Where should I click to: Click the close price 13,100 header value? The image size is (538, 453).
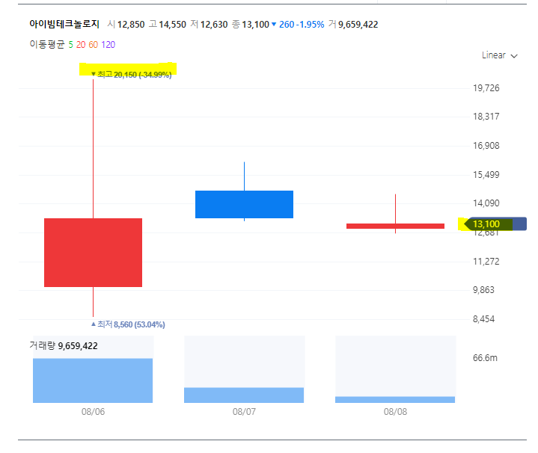[x=255, y=25]
